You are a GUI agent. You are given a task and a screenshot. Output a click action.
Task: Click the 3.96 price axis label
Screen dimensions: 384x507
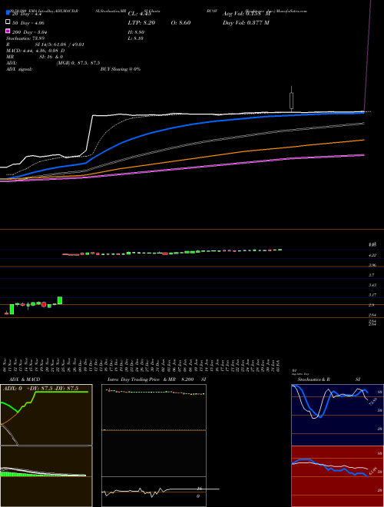372,265
